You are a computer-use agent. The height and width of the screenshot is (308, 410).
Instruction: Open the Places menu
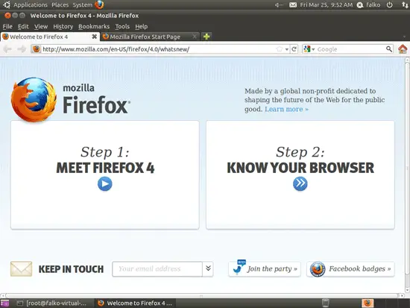click(60, 5)
